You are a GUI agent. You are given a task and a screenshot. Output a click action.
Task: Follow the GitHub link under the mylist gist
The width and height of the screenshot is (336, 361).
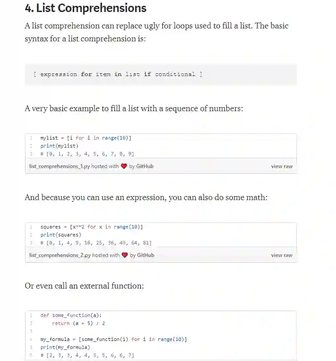145,166
